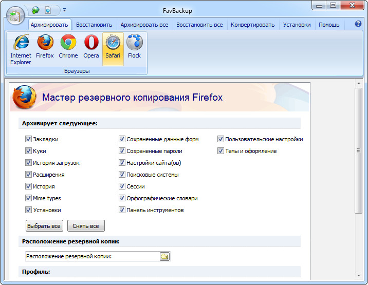Minimize the FavBackup window
The image size is (368, 285).
(319, 5)
